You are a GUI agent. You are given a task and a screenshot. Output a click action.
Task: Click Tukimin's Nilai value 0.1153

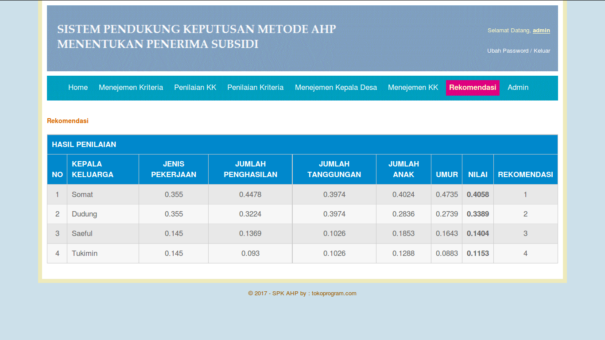tap(477, 253)
